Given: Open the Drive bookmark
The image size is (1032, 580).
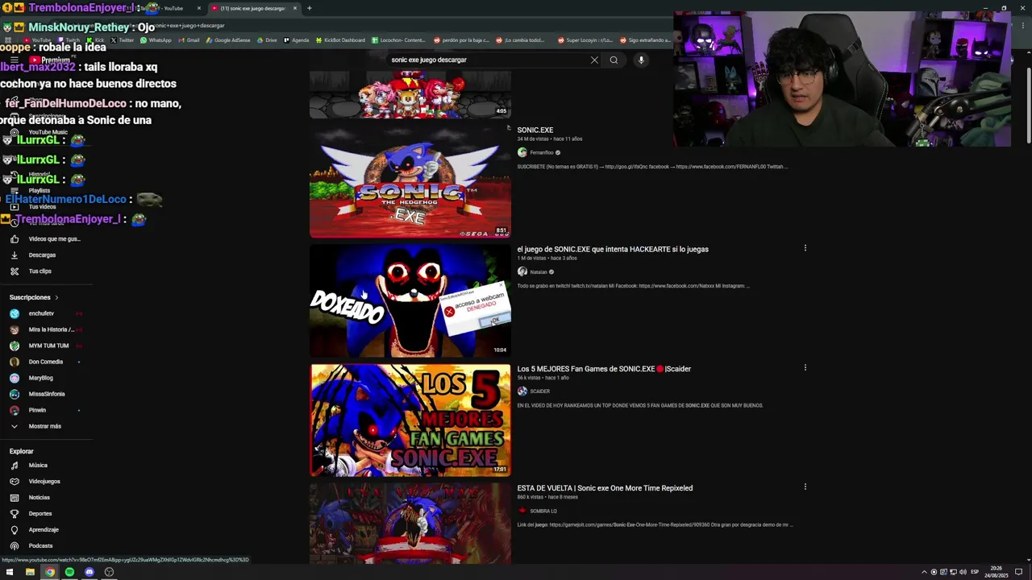Looking at the screenshot, I should click(x=267, y=40).
